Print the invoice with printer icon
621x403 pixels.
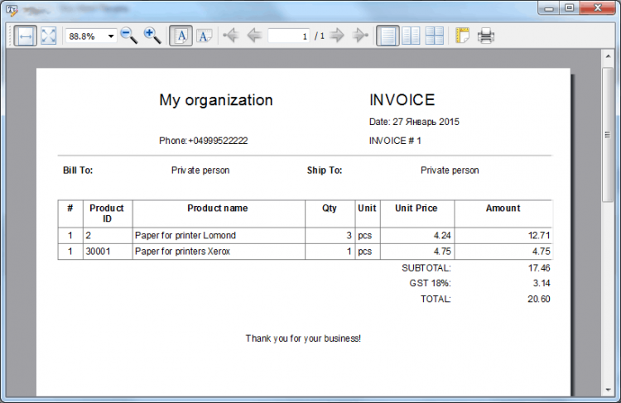click(486, 36)
